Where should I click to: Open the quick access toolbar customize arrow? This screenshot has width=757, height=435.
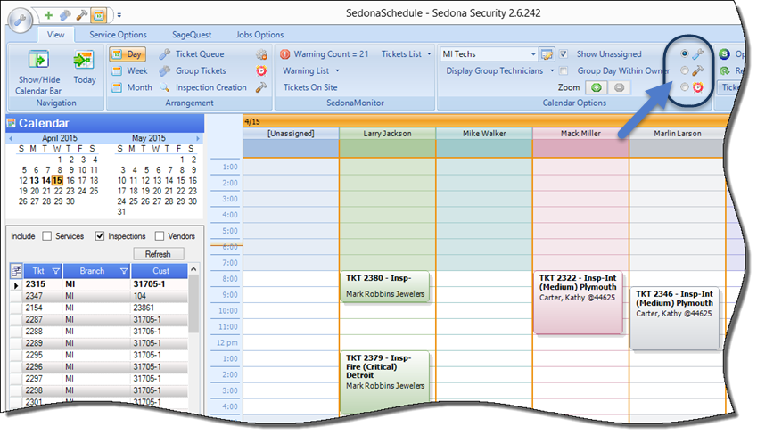click(119, 15)
